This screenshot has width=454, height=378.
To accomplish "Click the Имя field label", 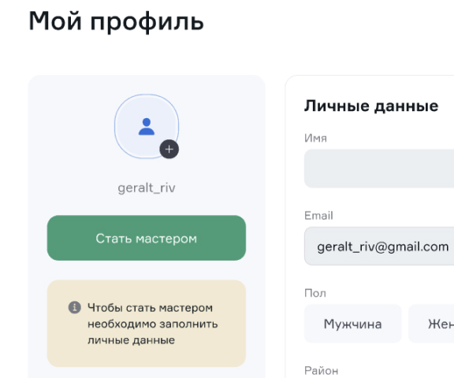I will tap(315, 139).
